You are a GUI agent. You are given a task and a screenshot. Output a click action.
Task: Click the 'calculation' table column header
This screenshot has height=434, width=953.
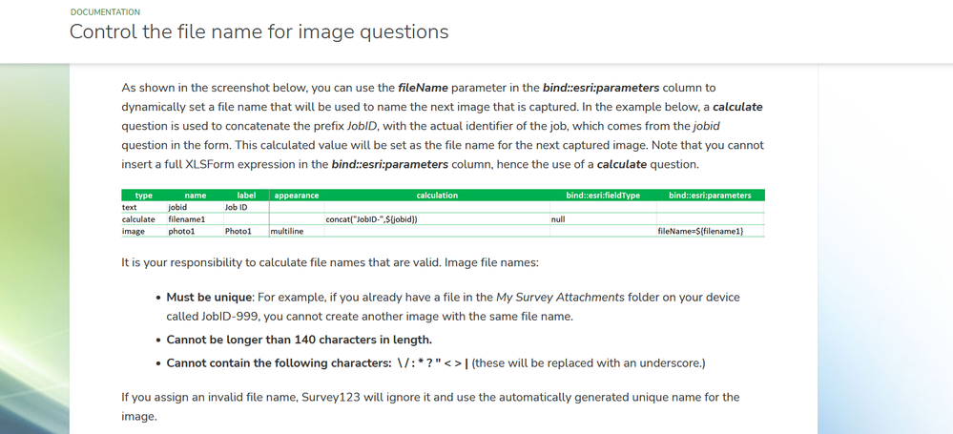437,196
